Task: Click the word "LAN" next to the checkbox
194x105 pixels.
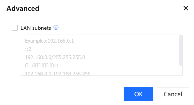Action: pyautogui.click(x=25, y=28)
